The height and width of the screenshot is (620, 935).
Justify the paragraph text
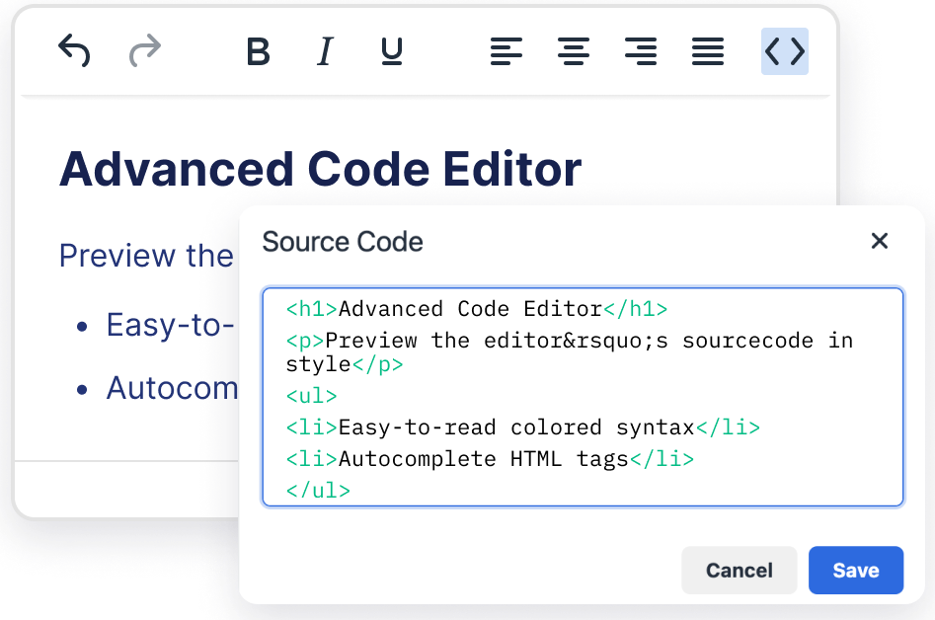click(707, 52)
